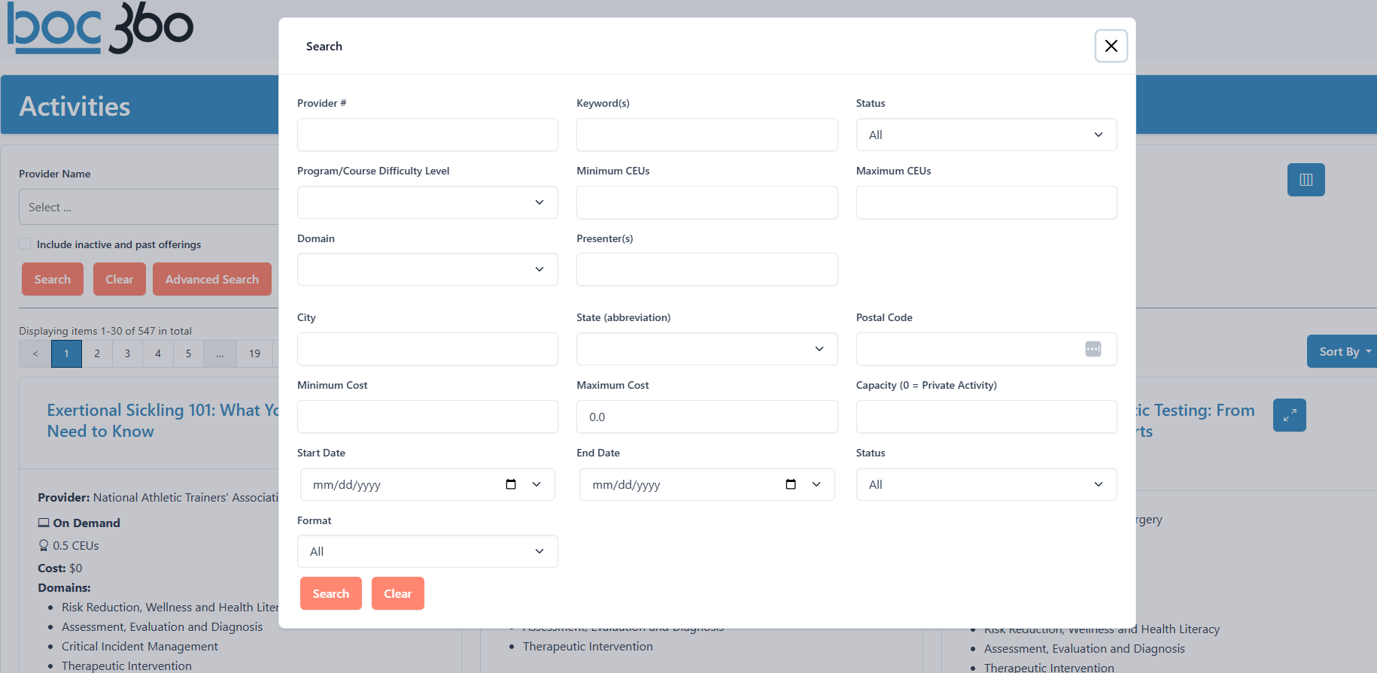Click the '0.5 CEUs' text
The image size is (1377, 673).
pos(76,545)
